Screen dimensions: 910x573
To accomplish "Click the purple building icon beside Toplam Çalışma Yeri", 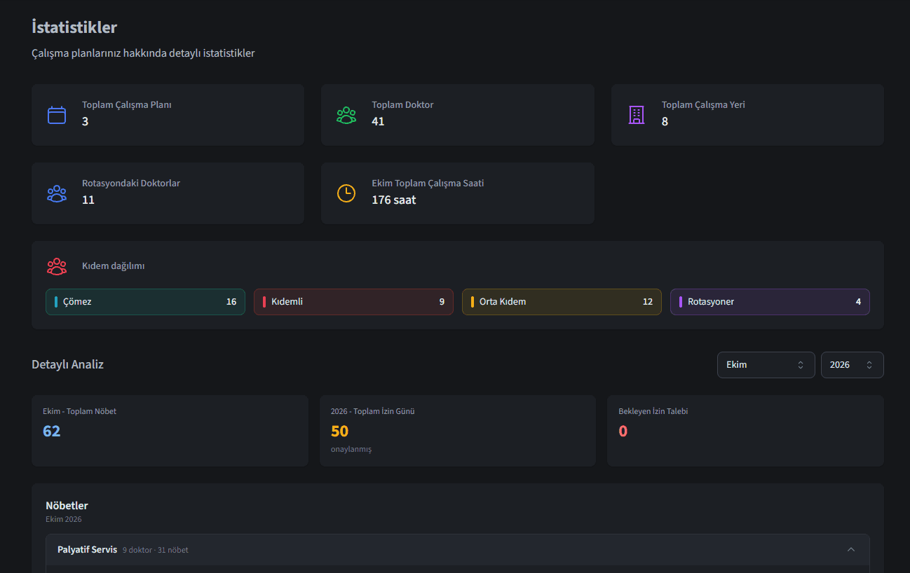I will coord(637,115).
